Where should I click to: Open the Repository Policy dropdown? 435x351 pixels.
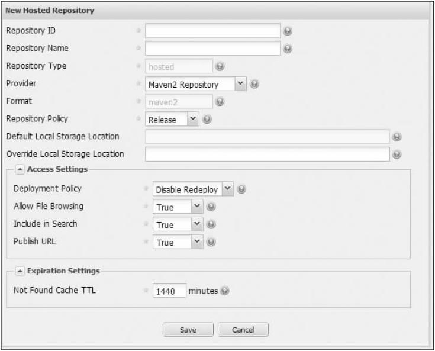pos(194,120)
